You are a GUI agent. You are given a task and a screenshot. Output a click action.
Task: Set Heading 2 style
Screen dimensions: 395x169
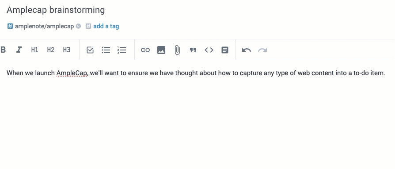pyautogui.click(x=51, y=50)
